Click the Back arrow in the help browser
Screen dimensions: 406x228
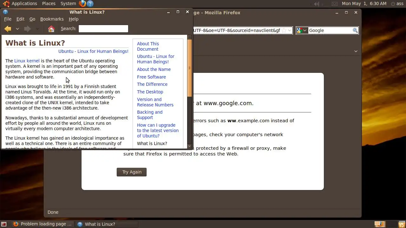pos(8,29)
